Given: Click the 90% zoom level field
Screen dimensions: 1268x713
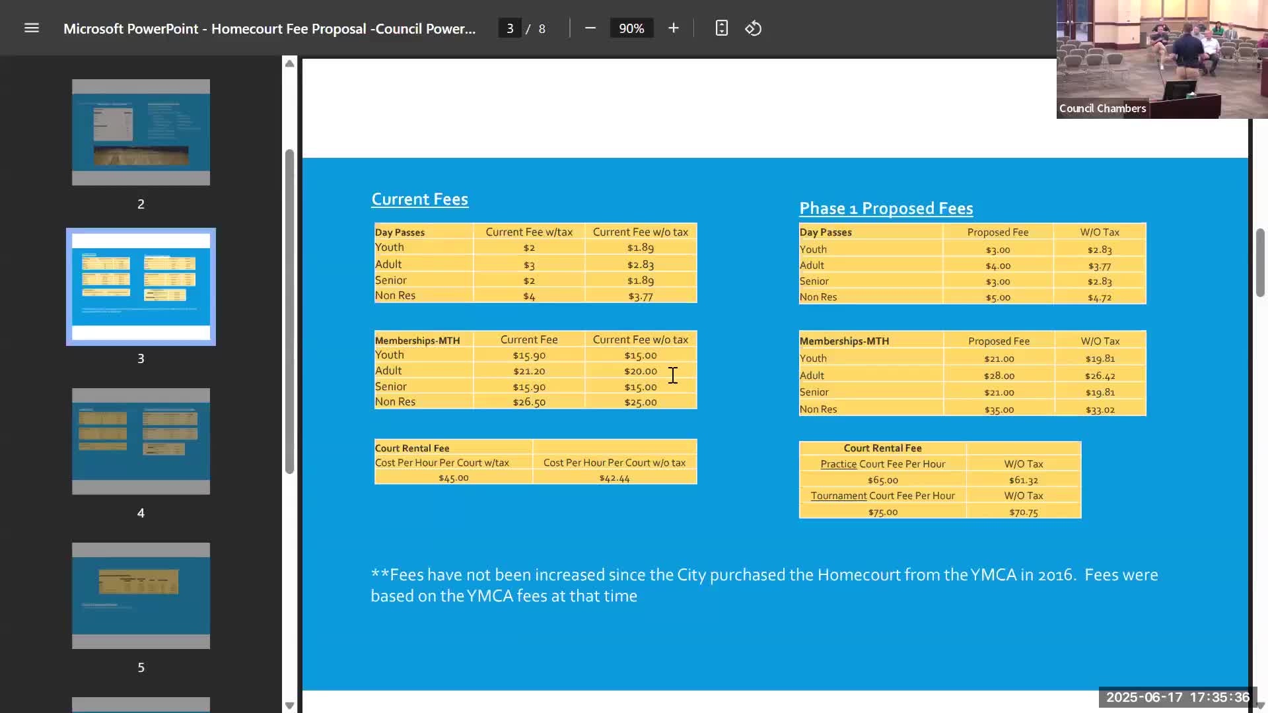Looking at the screenshot, I should click(x=631, y=28).
